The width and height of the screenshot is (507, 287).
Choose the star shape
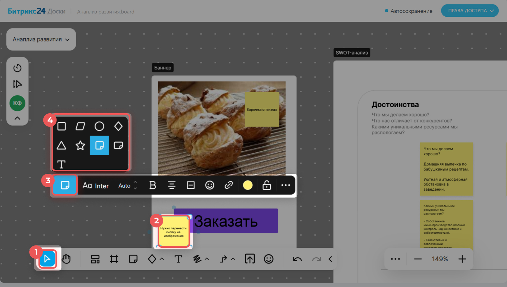point(80,145)
